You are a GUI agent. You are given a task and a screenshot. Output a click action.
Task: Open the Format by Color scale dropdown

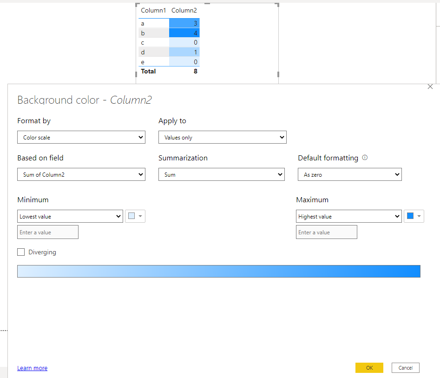tap(81, 137)
